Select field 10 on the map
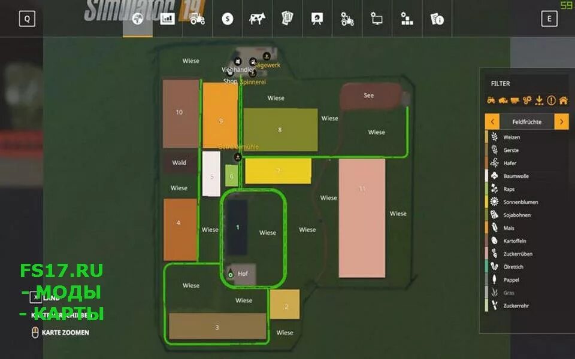 (x=180, y=114)
